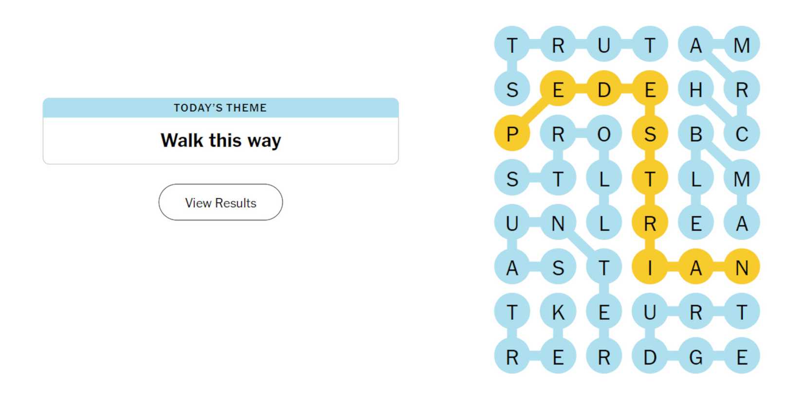This screenshot has height=401, width=803.
Task: Select the U starting the fifth row
Action: click(x=511, y=224)
